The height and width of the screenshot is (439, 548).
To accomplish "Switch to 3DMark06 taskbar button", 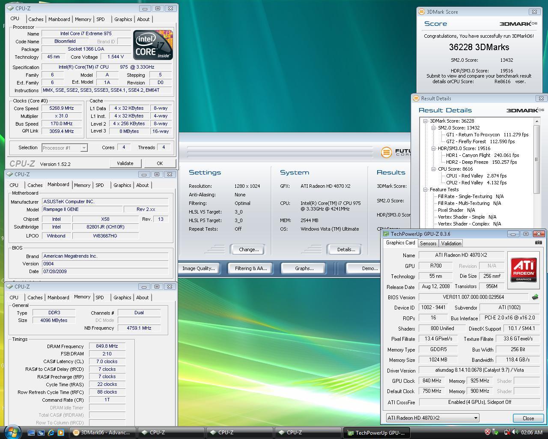I will 103,433.
